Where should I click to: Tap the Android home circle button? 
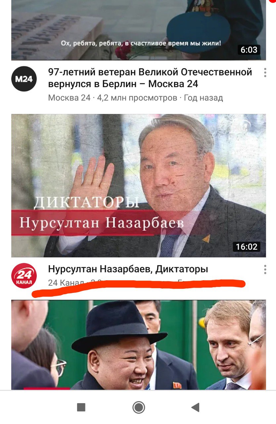pos(139,407)
